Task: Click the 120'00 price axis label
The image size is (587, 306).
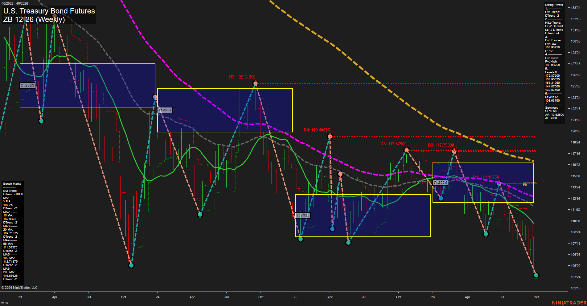Action: 576,131
